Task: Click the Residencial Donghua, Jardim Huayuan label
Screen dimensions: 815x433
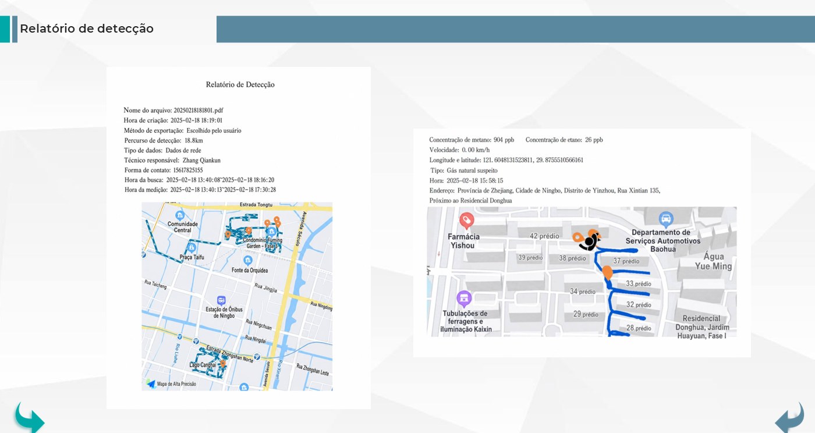Action: (x=701, y=327)
